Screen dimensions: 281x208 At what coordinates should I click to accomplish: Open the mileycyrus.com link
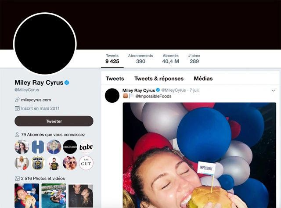pos(36,100)
